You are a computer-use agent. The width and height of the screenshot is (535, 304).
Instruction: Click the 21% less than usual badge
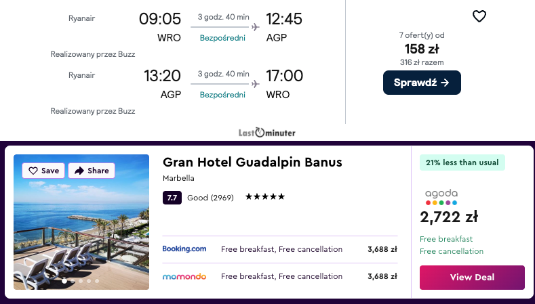click(462, 162)
